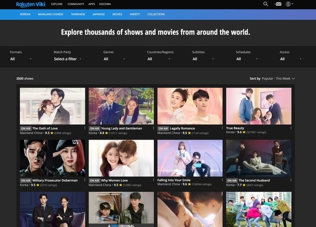Switch to the Korean category tab
The image size is (316, 227).
pyautogui.click(x=25, y=14)
